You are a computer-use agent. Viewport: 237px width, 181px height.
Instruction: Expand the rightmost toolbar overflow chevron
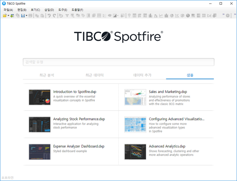[235, 14]
